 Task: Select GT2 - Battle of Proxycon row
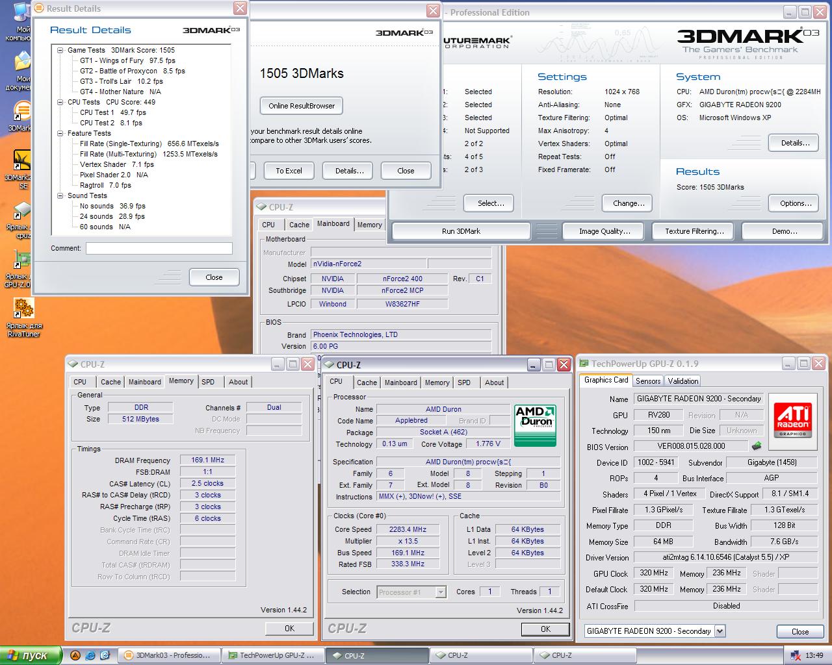132,71
